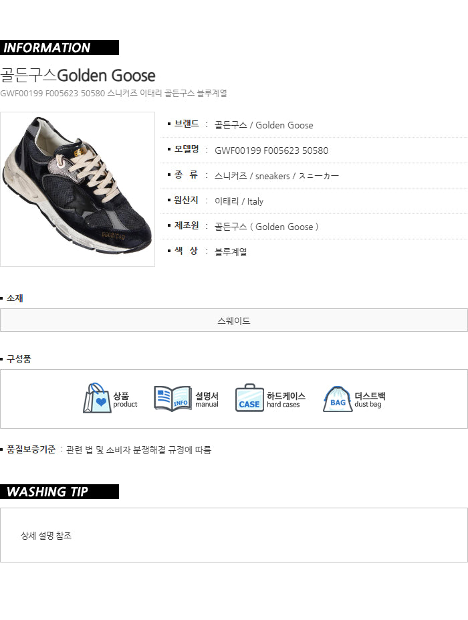Viewport: 468px width, 620px height.
Task: Click the 원산지 value 이태리 / Italy
Action: coord(239,201)
